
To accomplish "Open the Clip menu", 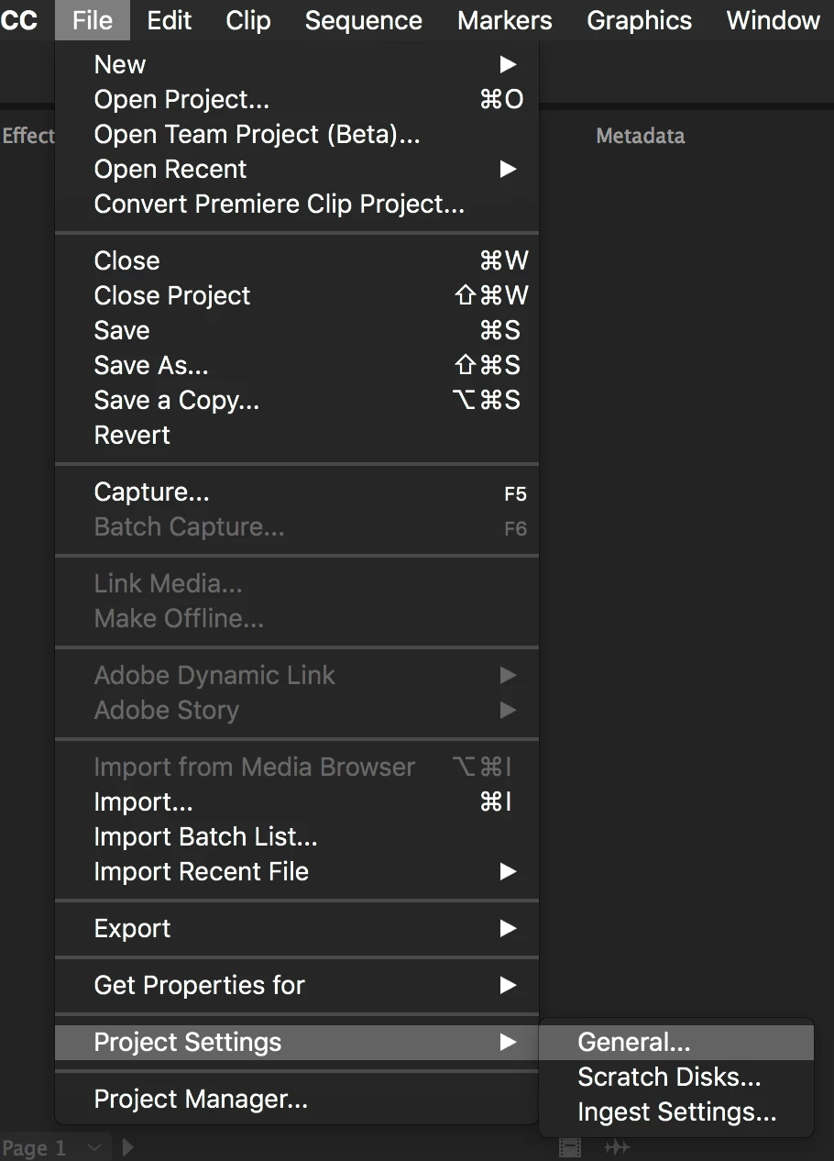I will pyautogui.click(x=248, y=20).
